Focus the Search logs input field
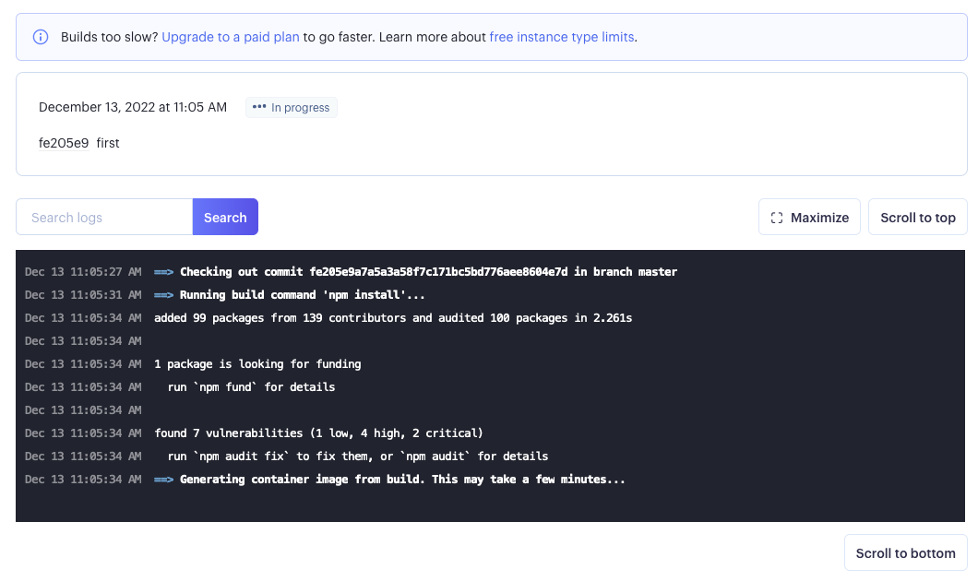978x581 pixels. coord(104,218)
